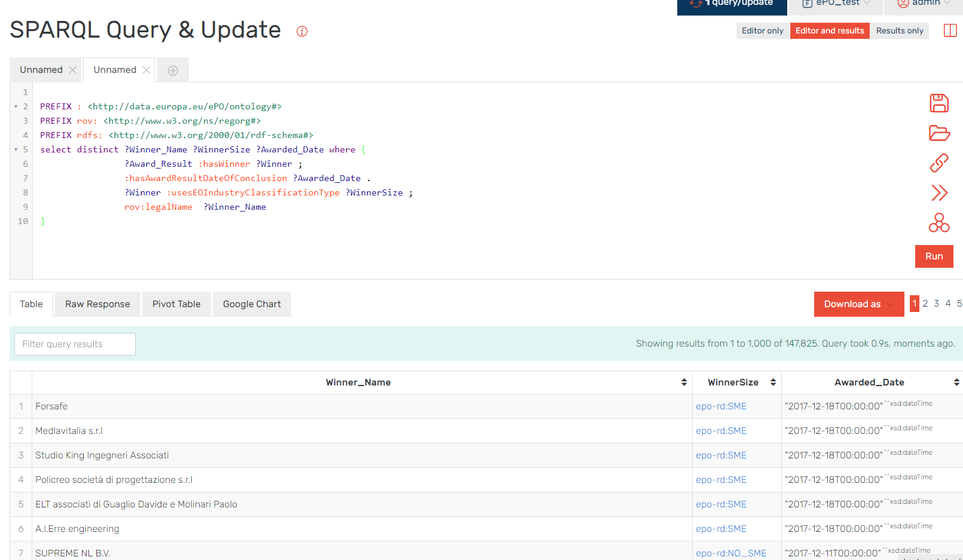Open saved queries folder icon
Screen dimensions: 963x560
(939, 133)
